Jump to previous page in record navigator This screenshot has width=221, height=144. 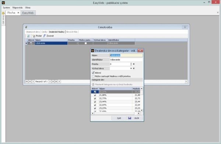[30, 81]
